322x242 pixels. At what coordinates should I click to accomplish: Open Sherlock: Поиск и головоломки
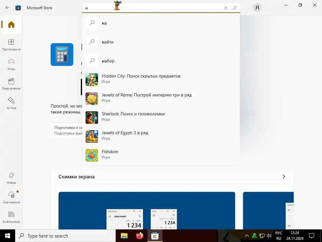click(x=133, y=114)
